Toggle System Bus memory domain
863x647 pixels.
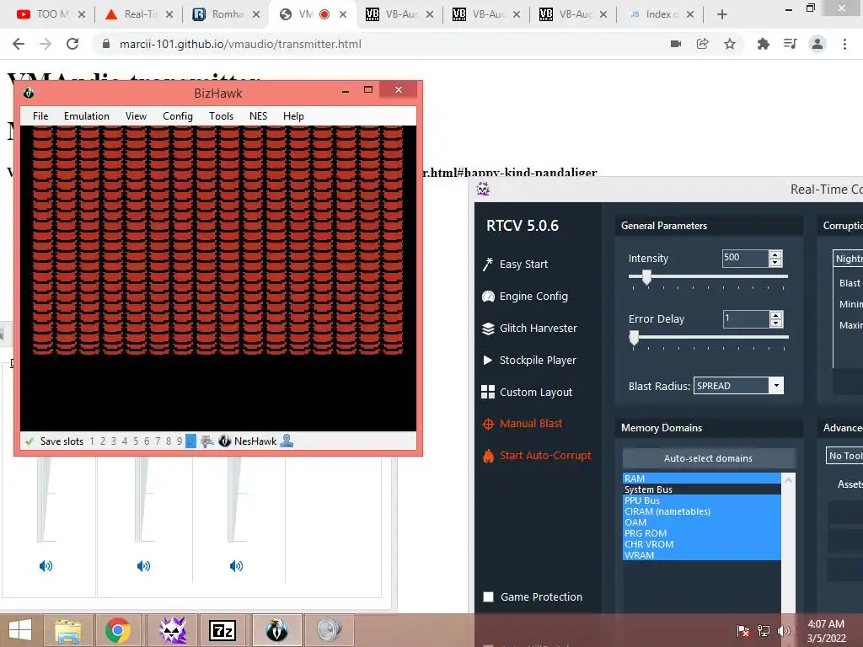click(702, 489)
